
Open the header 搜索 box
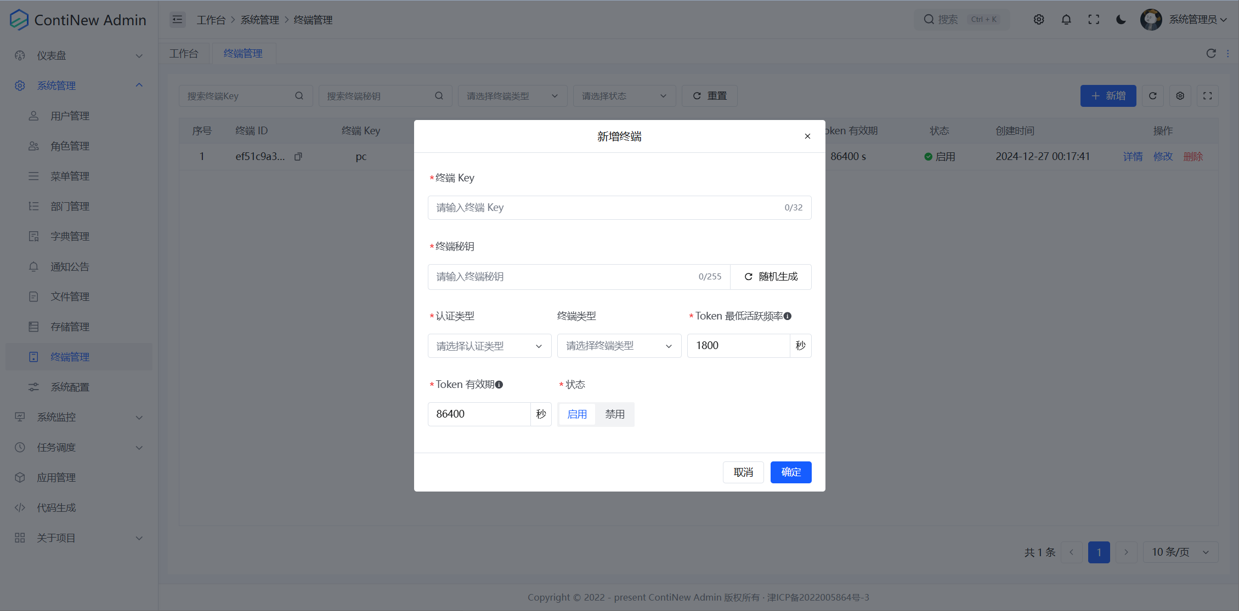pos(961,20)
